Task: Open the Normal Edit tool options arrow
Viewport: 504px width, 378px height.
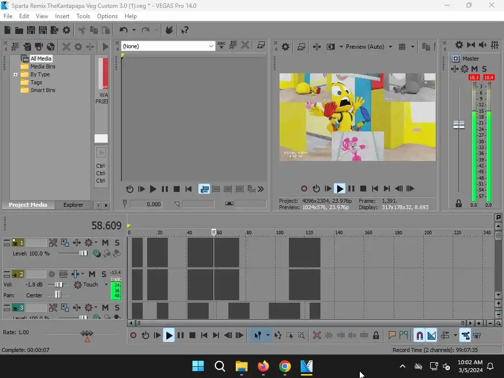Action: pos(268,336)
